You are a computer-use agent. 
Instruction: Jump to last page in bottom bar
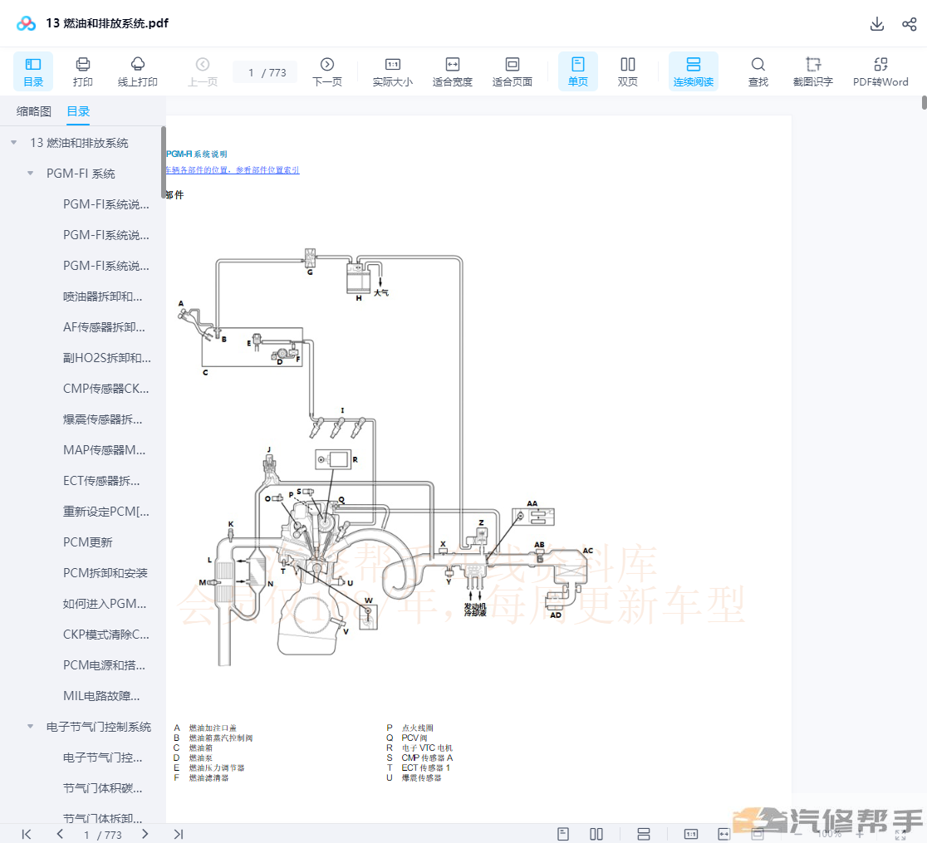pyautogui.click(x=178, y=834)
